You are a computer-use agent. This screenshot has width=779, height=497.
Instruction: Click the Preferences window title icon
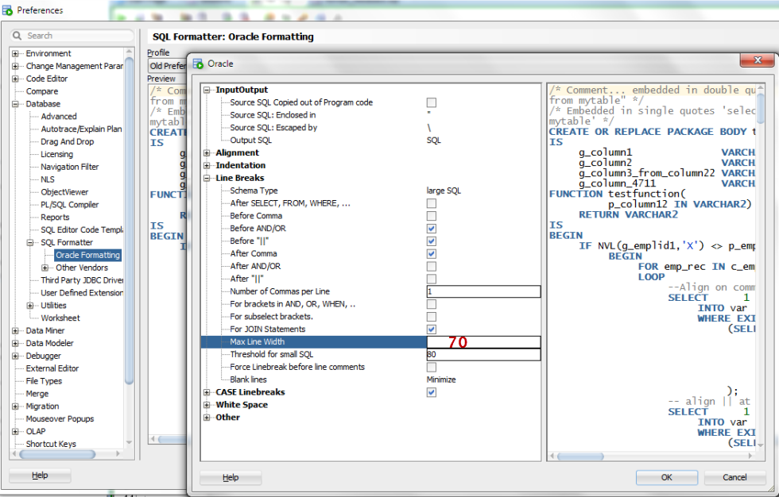coord(8,10)
